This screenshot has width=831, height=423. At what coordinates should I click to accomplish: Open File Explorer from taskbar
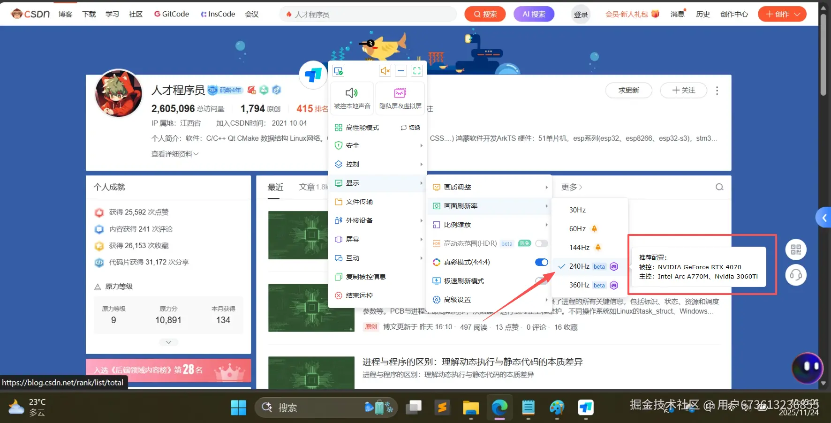point(471,408)
